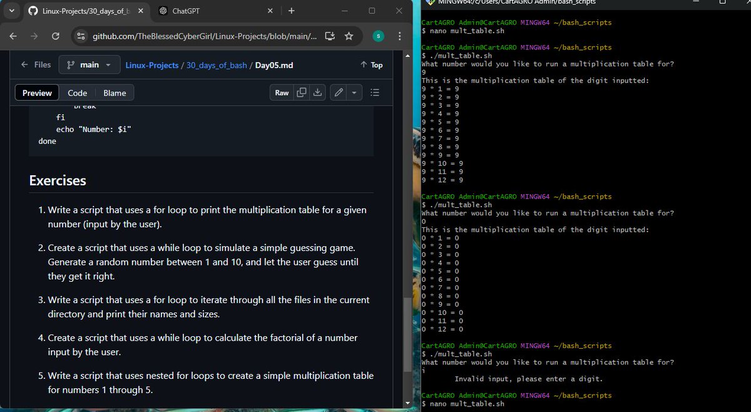Click exercise 5 about nested for loops
Viewport: 751px width, 412px height.
[x=210, y=383]
